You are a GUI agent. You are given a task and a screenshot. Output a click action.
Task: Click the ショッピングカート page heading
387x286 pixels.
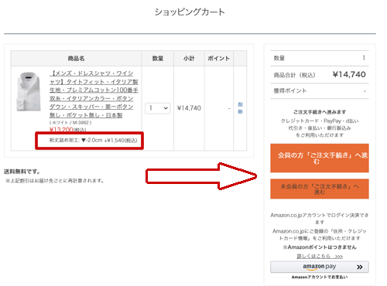(x=190, y=12)
